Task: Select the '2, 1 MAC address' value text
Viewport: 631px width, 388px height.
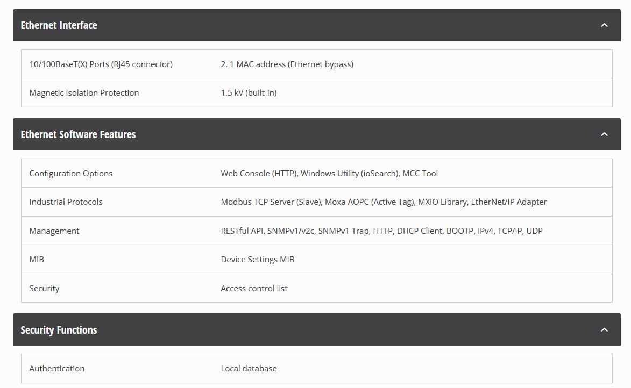Action: point(287,64)
